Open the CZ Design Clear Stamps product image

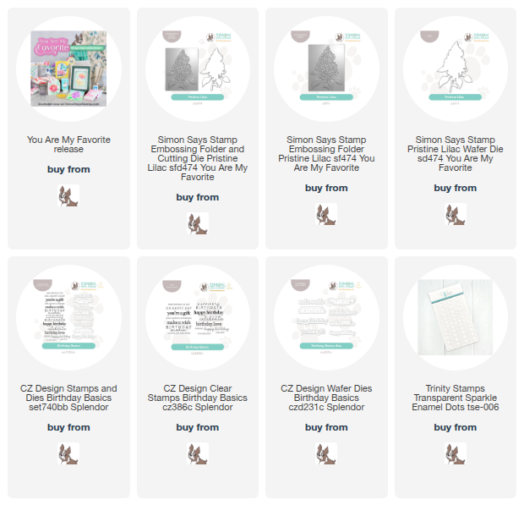point(198,317)
